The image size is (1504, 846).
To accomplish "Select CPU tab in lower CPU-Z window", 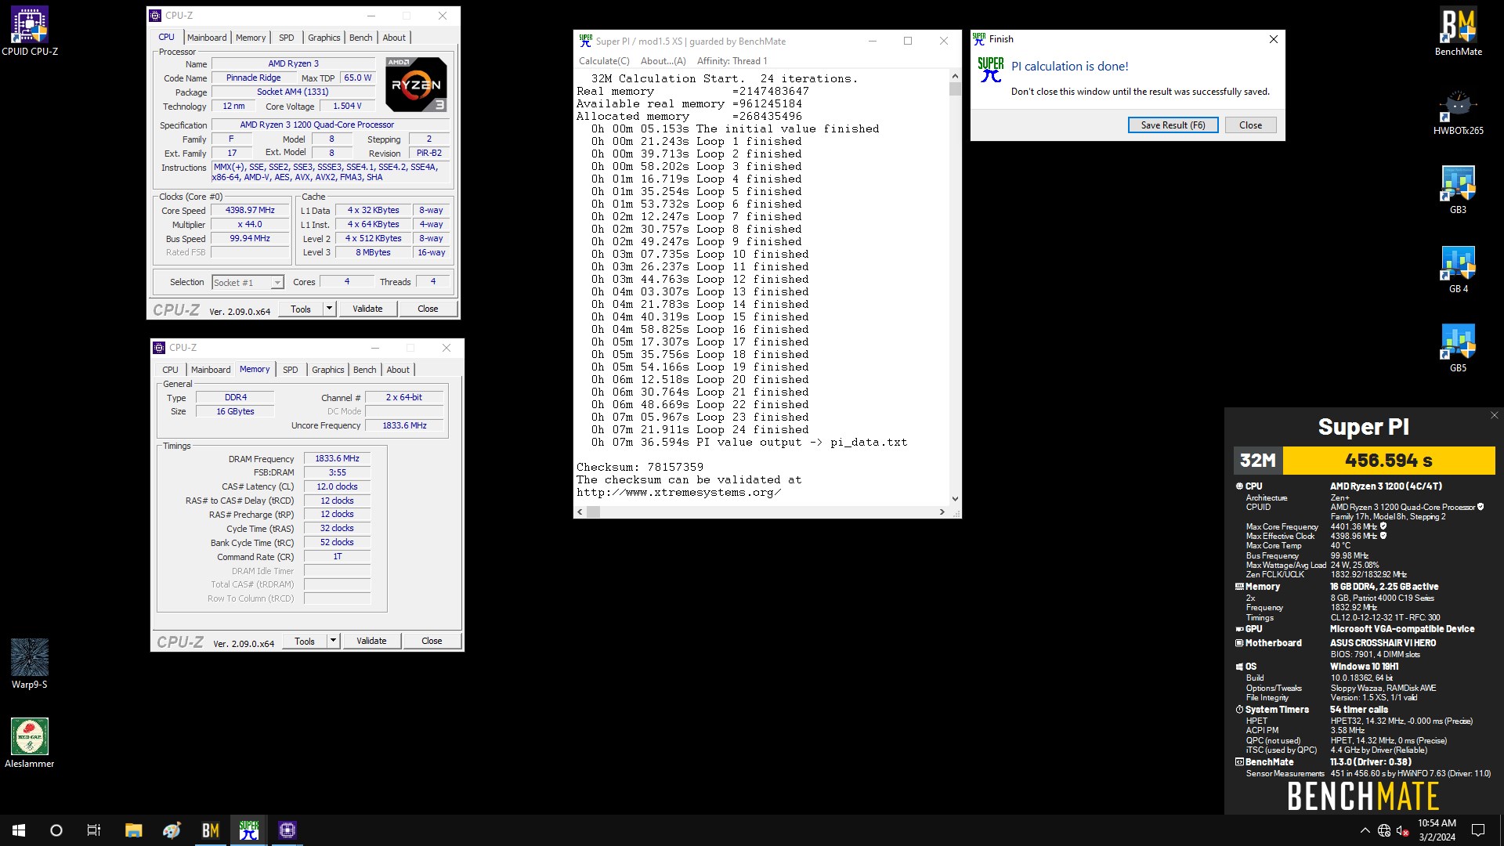I will [x=170, y=370].
